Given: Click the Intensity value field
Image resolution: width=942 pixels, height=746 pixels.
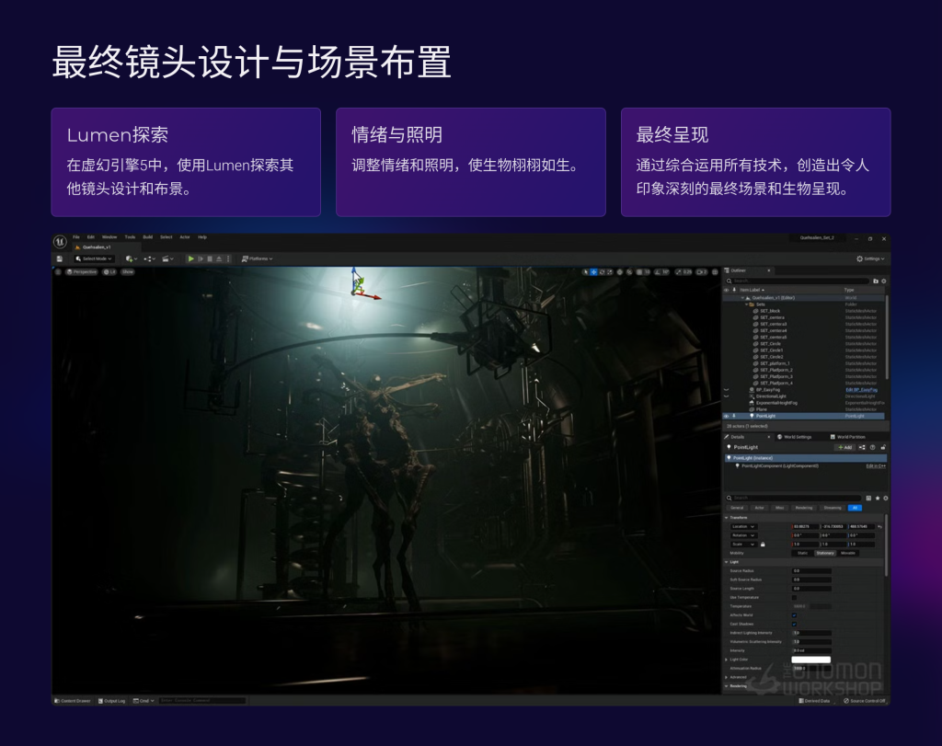Looking at the screenshot, I should [811, 650].
